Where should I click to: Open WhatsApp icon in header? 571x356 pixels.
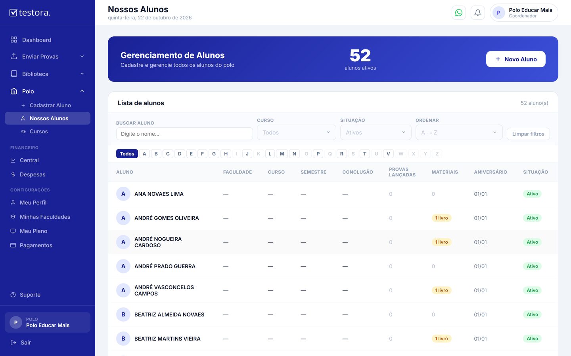pos(459,13)
